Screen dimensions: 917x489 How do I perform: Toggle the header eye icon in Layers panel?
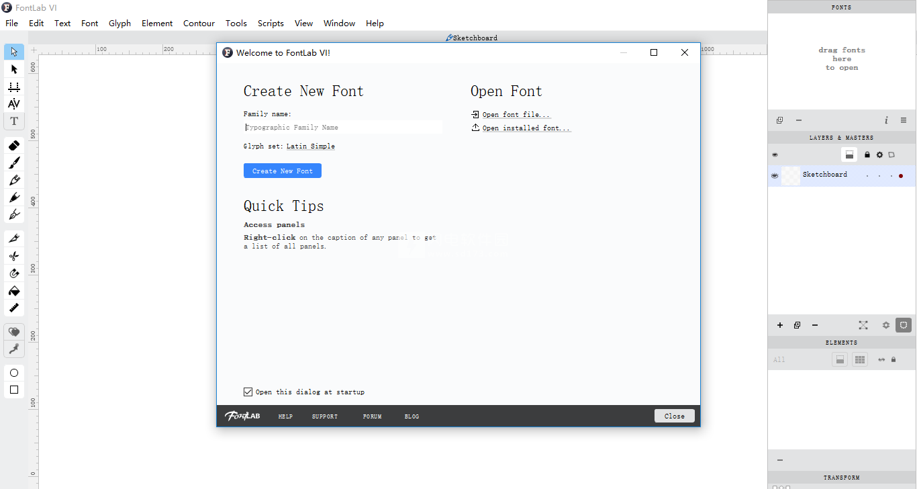(x=775, y=155)
